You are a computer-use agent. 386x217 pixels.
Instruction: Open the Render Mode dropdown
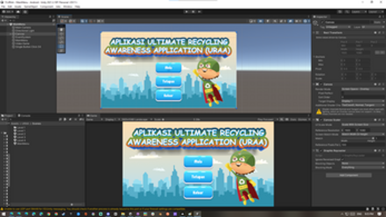363,89
